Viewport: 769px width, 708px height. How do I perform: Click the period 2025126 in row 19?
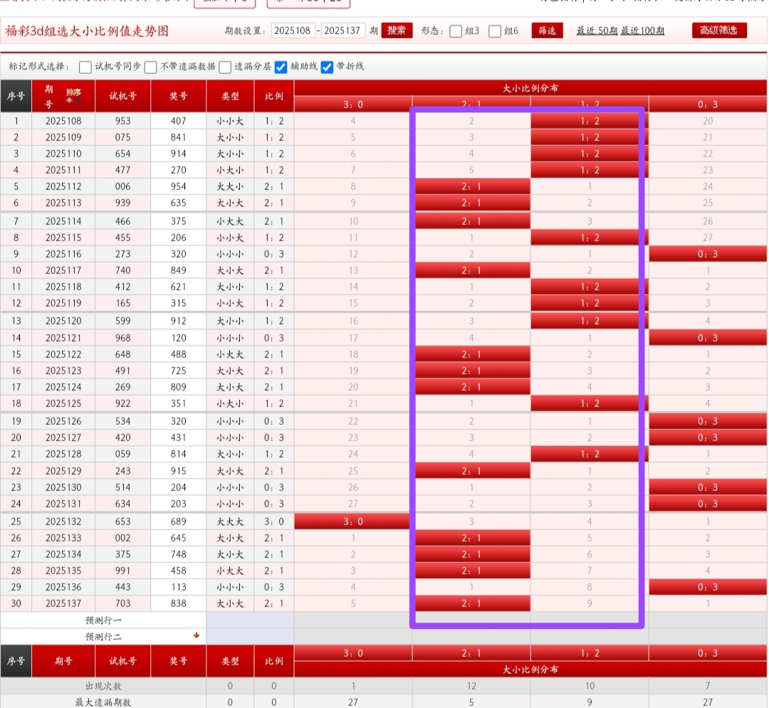63,421
